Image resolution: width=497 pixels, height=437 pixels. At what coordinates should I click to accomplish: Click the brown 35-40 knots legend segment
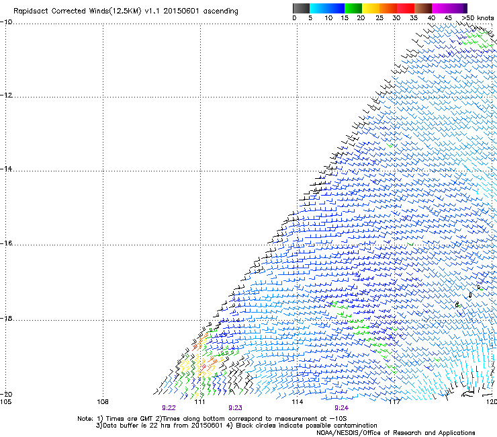click(x=423, y=8)
